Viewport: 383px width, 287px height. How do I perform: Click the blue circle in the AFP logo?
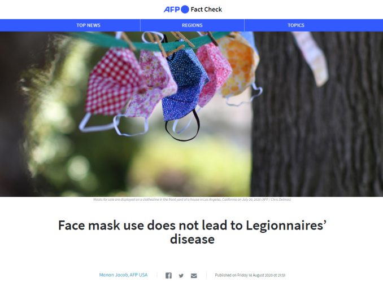pos(185,10)
